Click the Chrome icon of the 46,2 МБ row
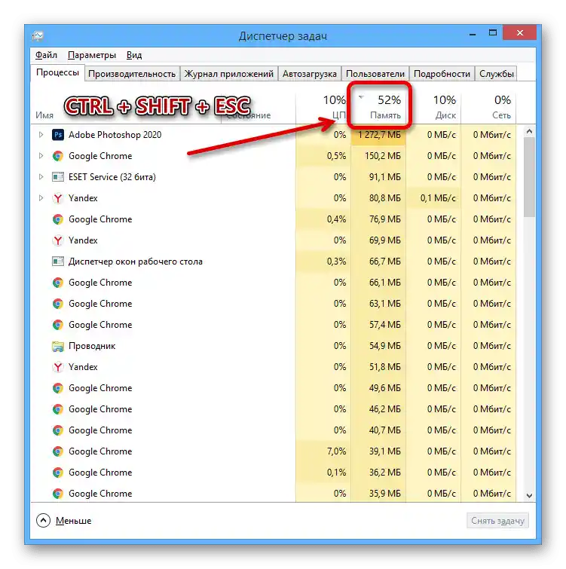 (x=58, y=409)
